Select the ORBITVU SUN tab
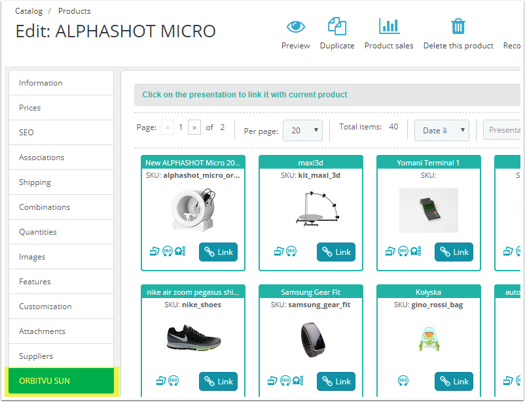This screenshot has width=525, height=402. tap(62, 380)
